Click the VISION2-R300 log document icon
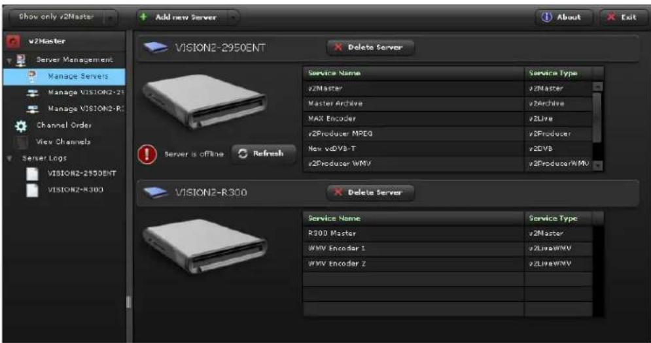651x343 pixels. [x=32, y=190]
